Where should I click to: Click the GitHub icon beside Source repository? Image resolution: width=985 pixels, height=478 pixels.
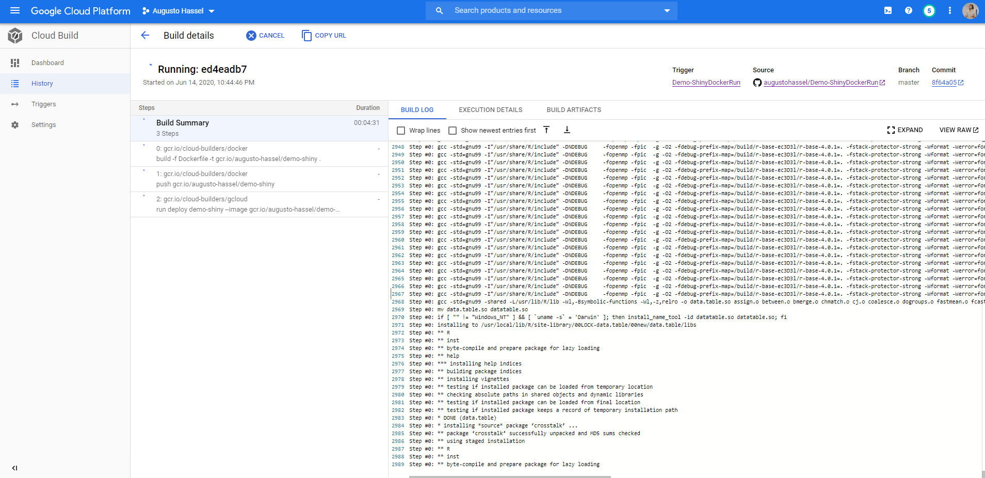click(x=757, y=83)
